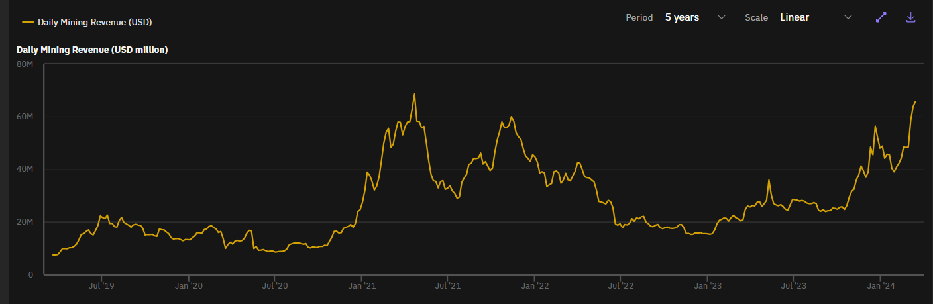Download the chart data
The image size is (933, 304).
coord(911,17)
